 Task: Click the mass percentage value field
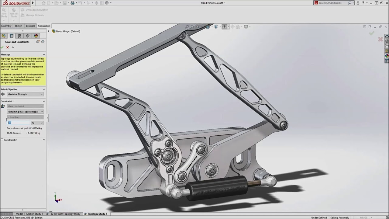19,123
